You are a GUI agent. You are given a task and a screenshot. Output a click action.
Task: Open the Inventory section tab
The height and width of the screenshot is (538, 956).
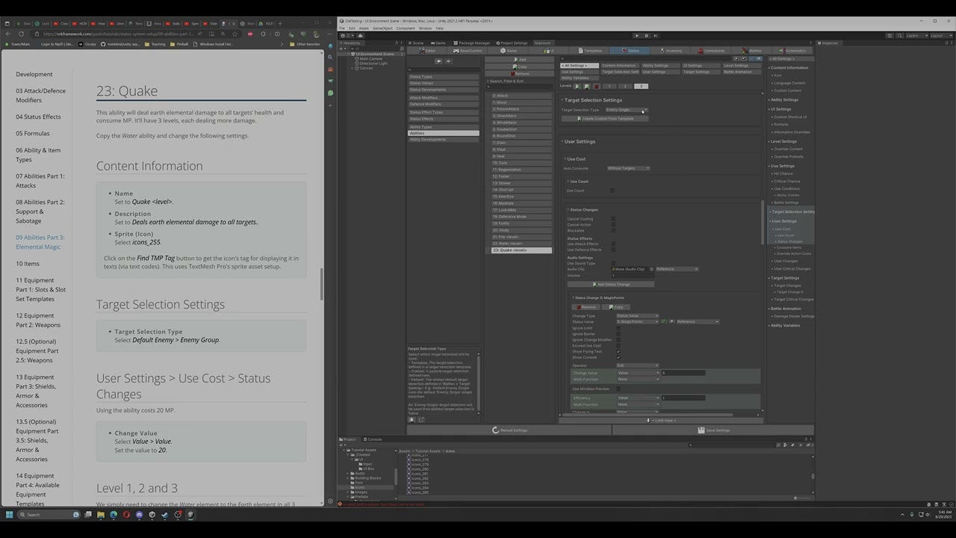pos(671,51)
